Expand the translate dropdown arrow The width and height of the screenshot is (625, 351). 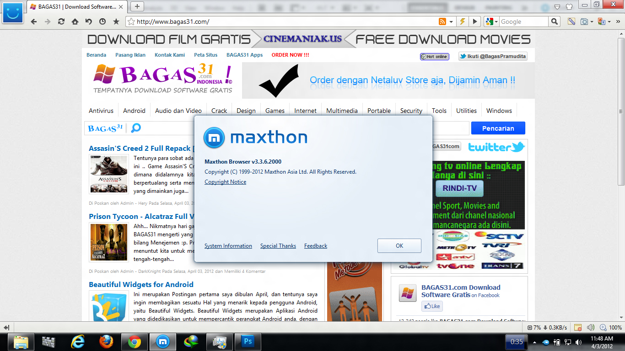(x=610, y=21)
